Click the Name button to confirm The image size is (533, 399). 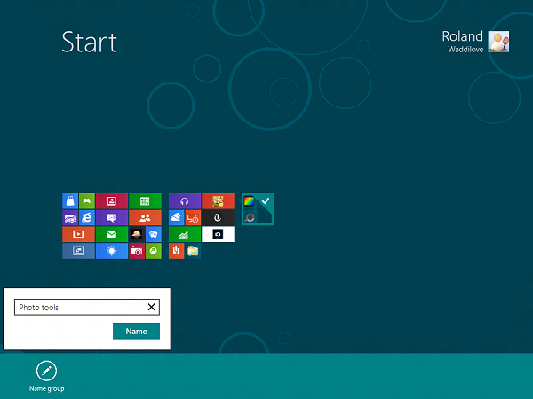click(136, 331)
